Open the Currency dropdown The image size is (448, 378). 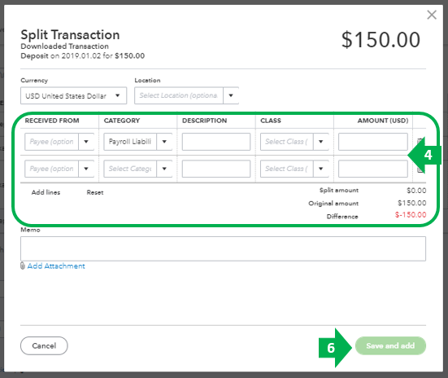73,95
